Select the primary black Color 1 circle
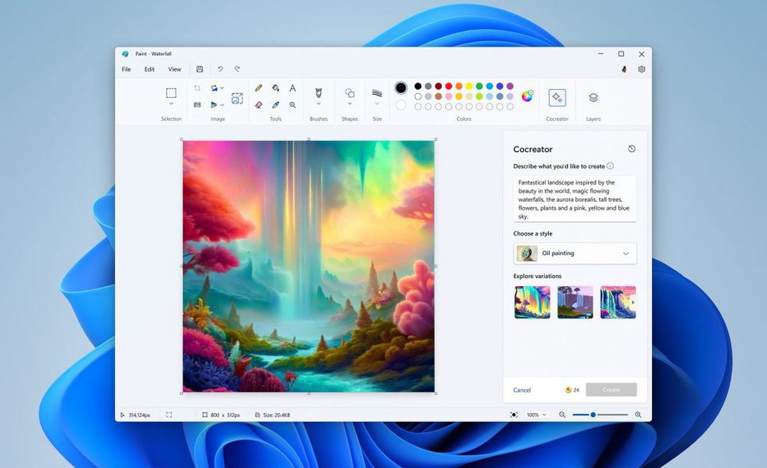 [401, 88]
